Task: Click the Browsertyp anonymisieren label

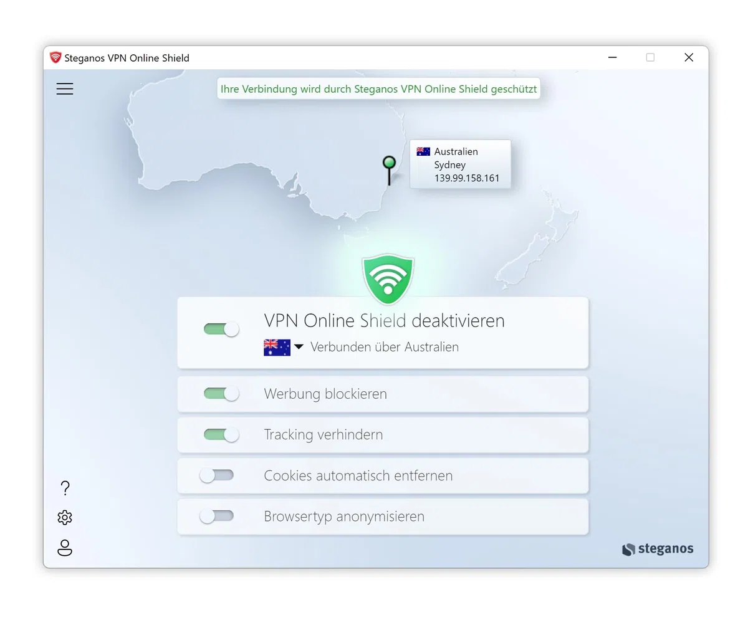Action: point(344,516)
